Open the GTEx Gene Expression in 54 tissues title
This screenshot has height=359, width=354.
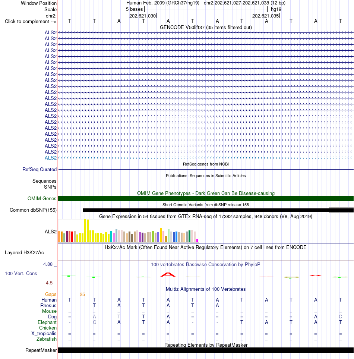click(x=206, y=216)
